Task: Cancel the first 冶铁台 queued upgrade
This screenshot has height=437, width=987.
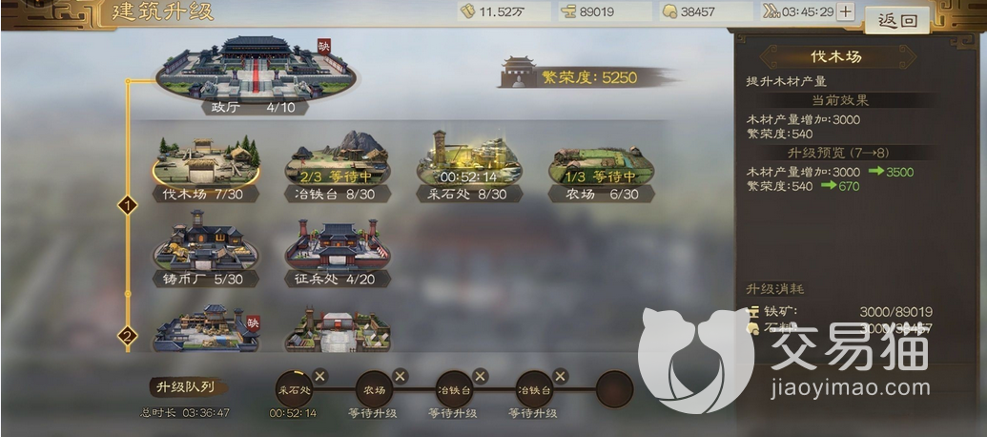Action: coord(481,376)
